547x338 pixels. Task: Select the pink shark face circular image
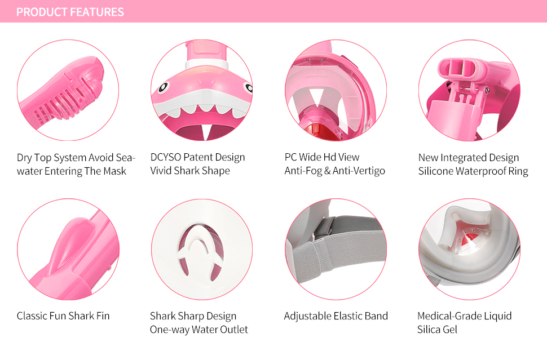[x=202, y=90]
